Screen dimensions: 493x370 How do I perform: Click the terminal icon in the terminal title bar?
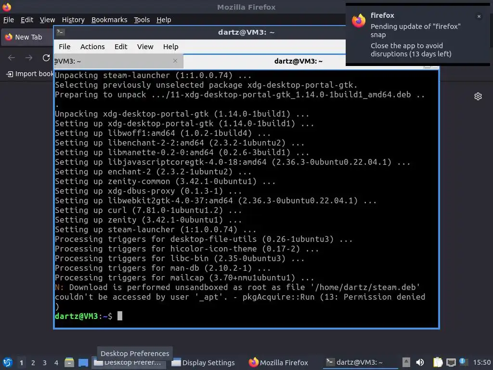pyautogui.click(x=61, y=32)
